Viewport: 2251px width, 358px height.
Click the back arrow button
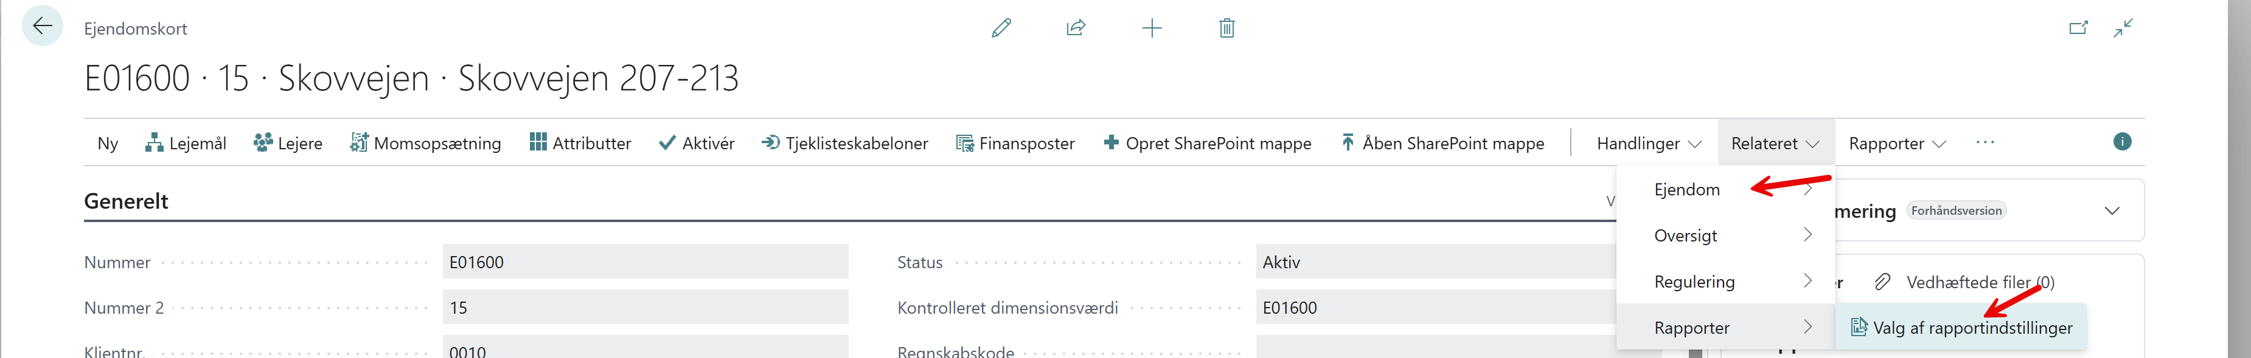coord(42,26)
